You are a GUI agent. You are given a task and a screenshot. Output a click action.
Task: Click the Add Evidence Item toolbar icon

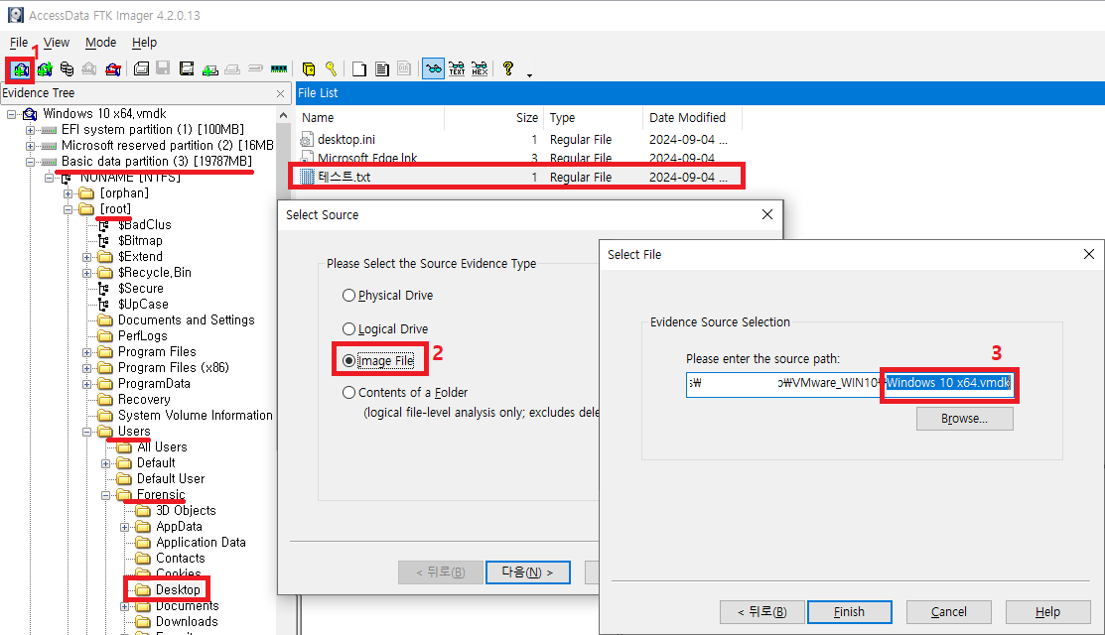pos(20,68)
